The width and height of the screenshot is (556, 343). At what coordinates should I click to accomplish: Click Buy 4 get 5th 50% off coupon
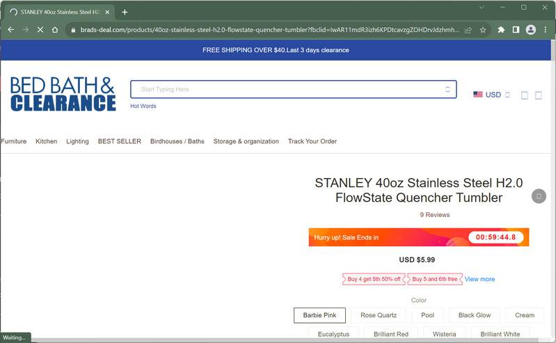(x=374, y=279)
